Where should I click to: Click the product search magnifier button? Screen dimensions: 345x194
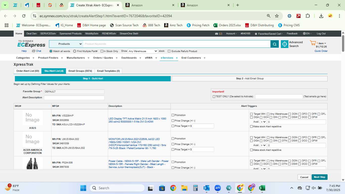[275, 44]
